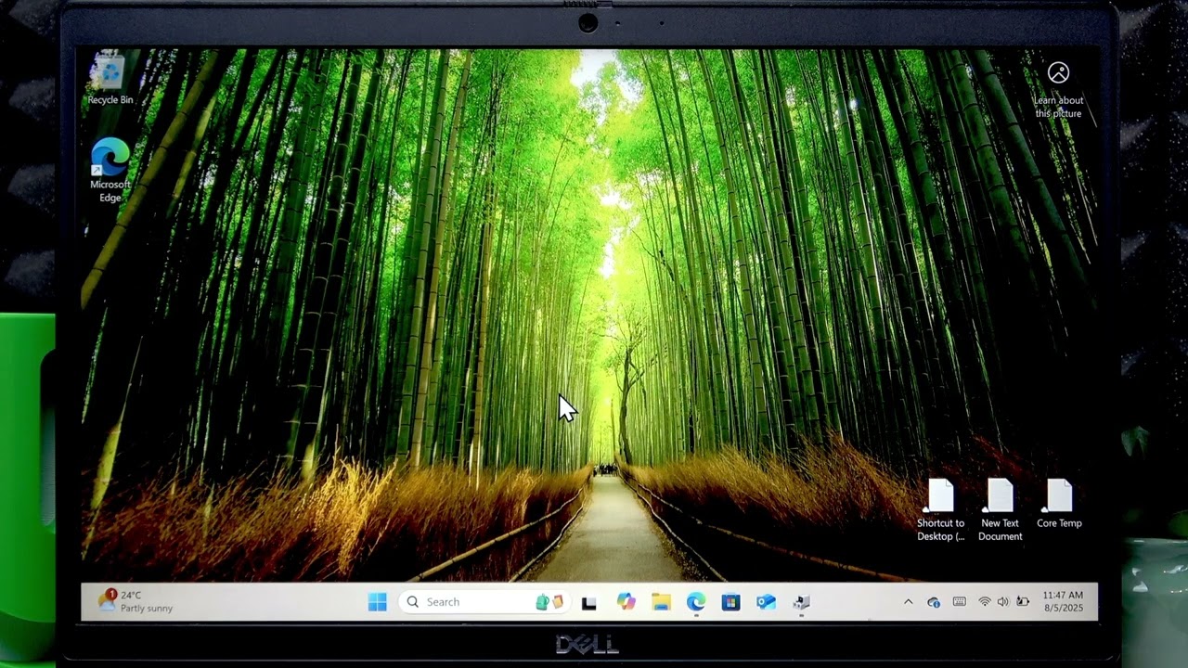
Task: Click the taskbar Search box
Action: (484, 602)
